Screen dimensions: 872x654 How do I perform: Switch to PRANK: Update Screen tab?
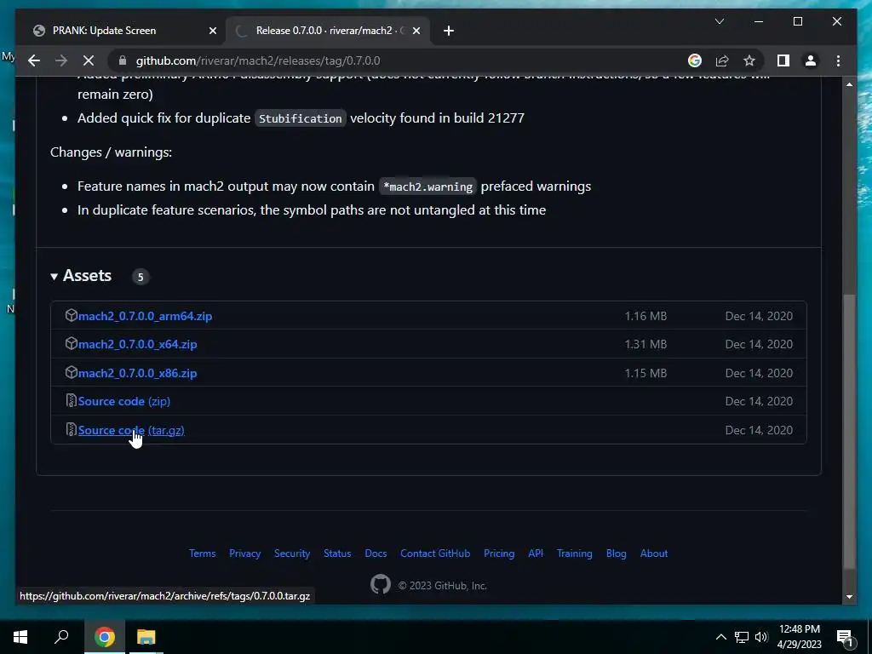104,31
